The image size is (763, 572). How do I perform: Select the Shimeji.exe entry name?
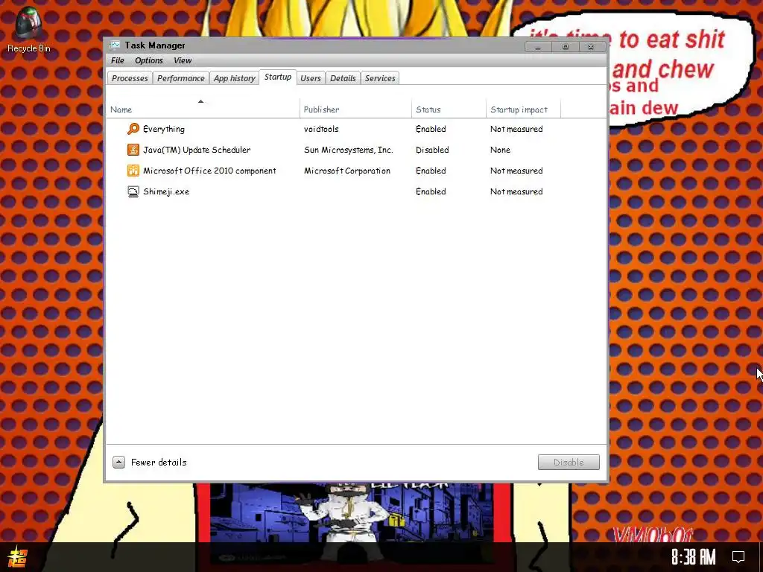tap(166, 191)
